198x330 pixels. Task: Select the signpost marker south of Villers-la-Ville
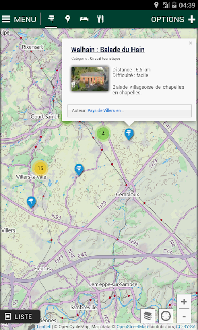coord(31,202)
